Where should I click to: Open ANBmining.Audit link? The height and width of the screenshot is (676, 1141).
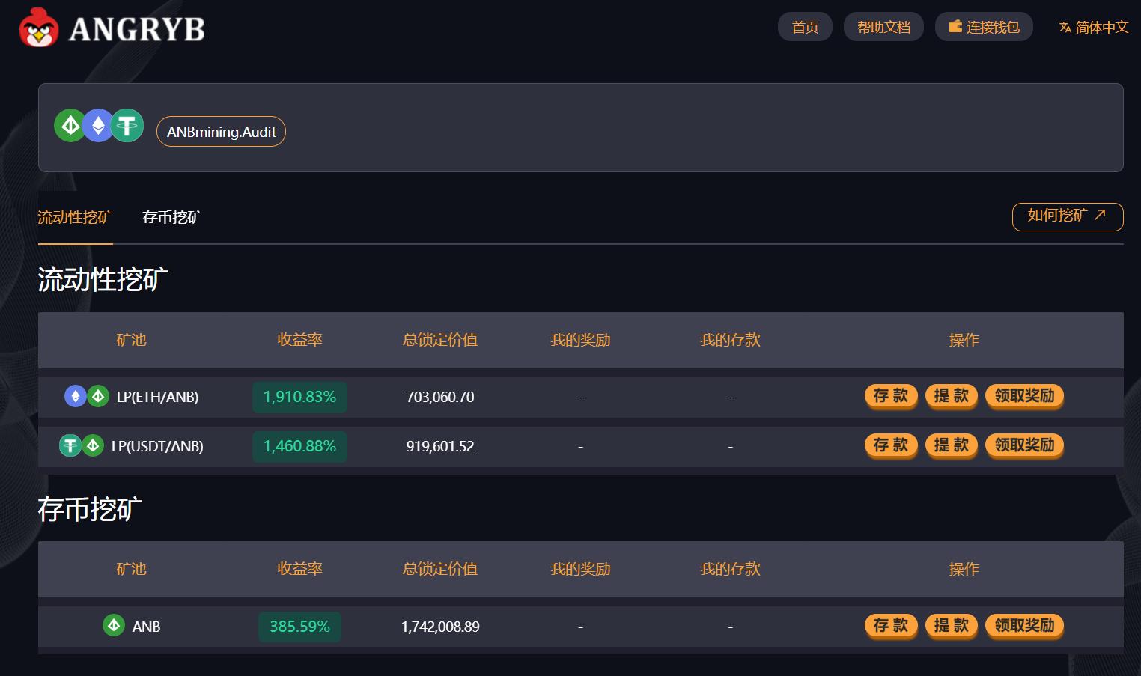click(221, 132)
